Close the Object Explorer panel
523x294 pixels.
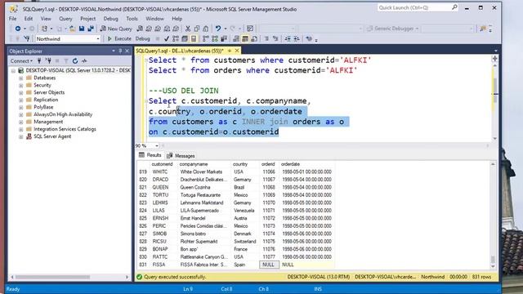click(x=127, y=51)
